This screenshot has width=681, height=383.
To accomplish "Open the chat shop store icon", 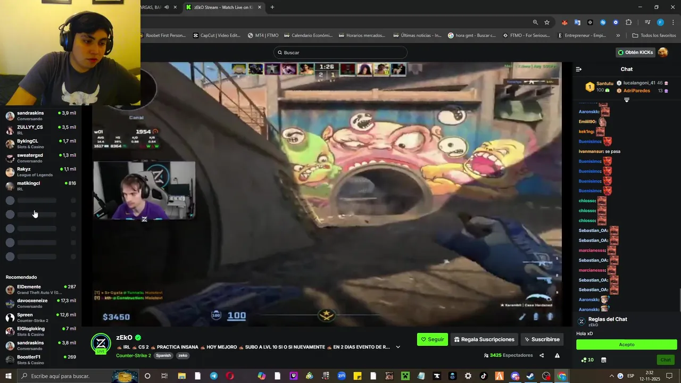I will tap(604, 360).
